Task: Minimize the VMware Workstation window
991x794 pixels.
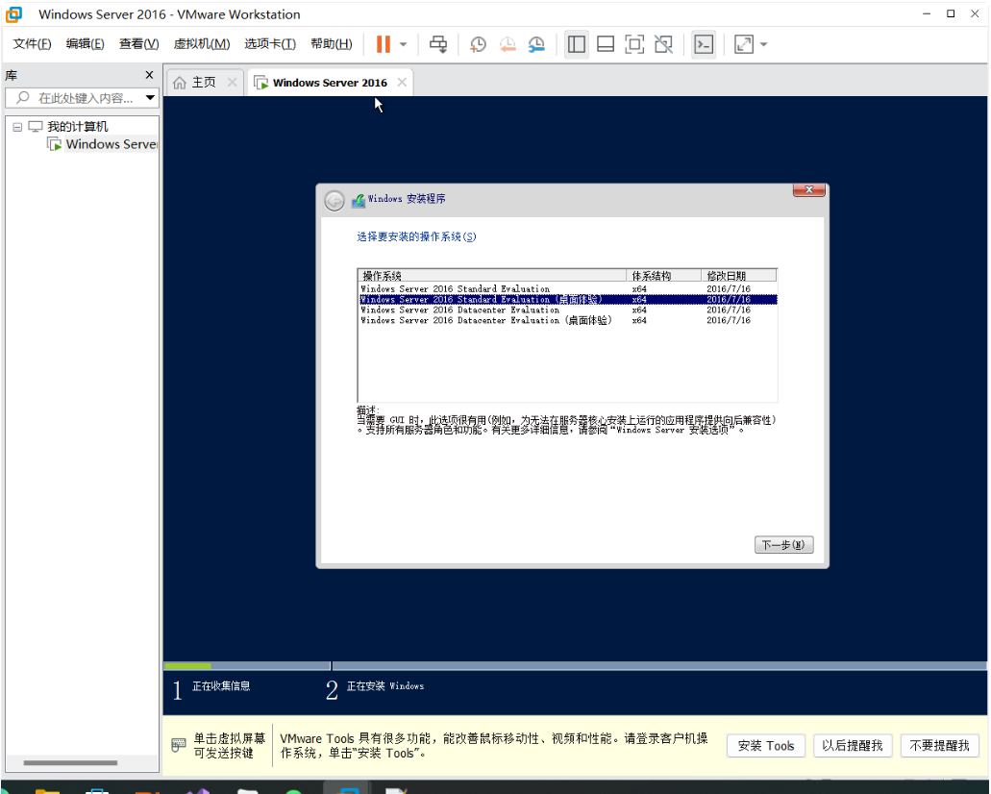Action: [927, 13]
